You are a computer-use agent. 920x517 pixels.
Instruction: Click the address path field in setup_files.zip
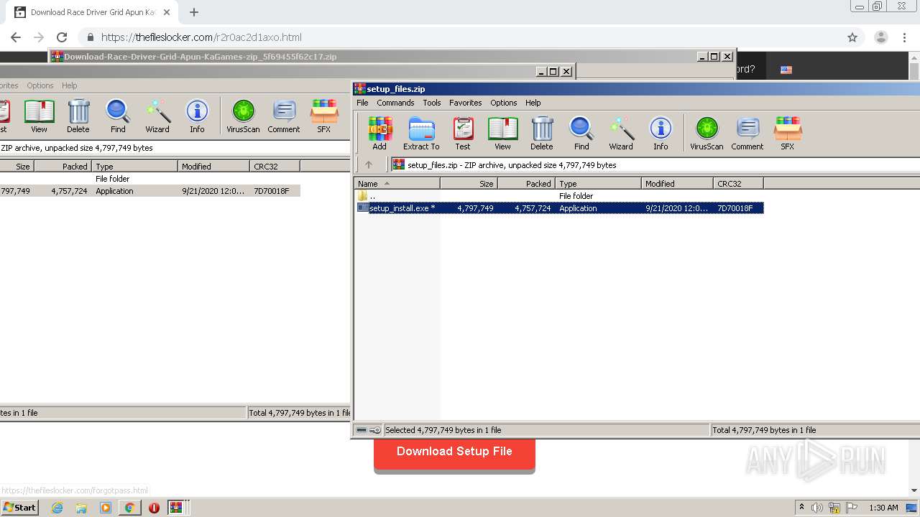[654, 165]
